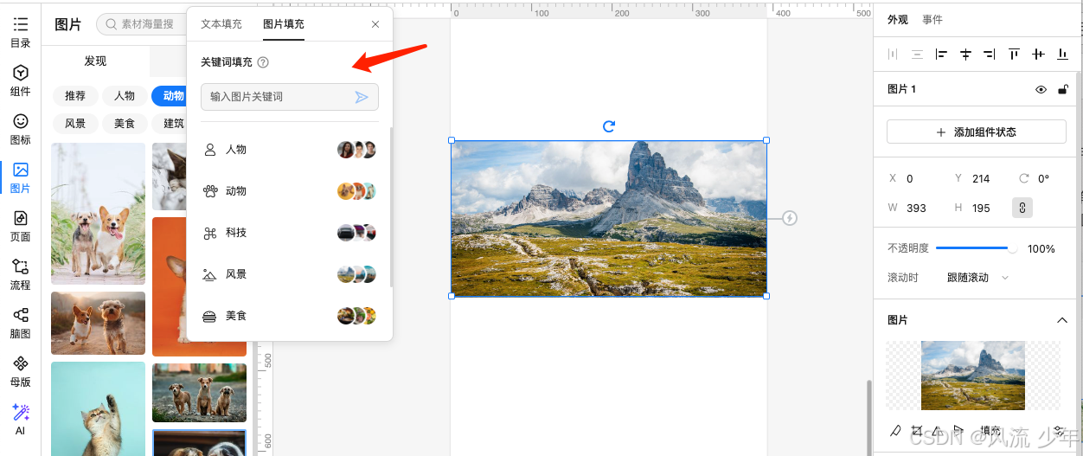Open image adjustment settings slider icon
This screenshot has width=1083, height=456.
tap(1059, 430)
